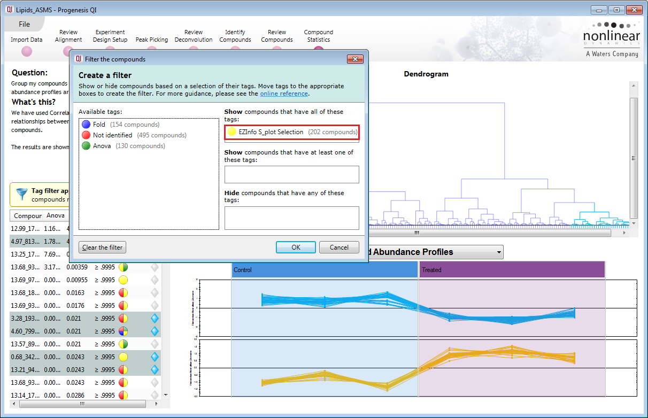
Task: Click the tag icon on row 13.69_97
Action: pyautogui.click(x=123, y=280)
